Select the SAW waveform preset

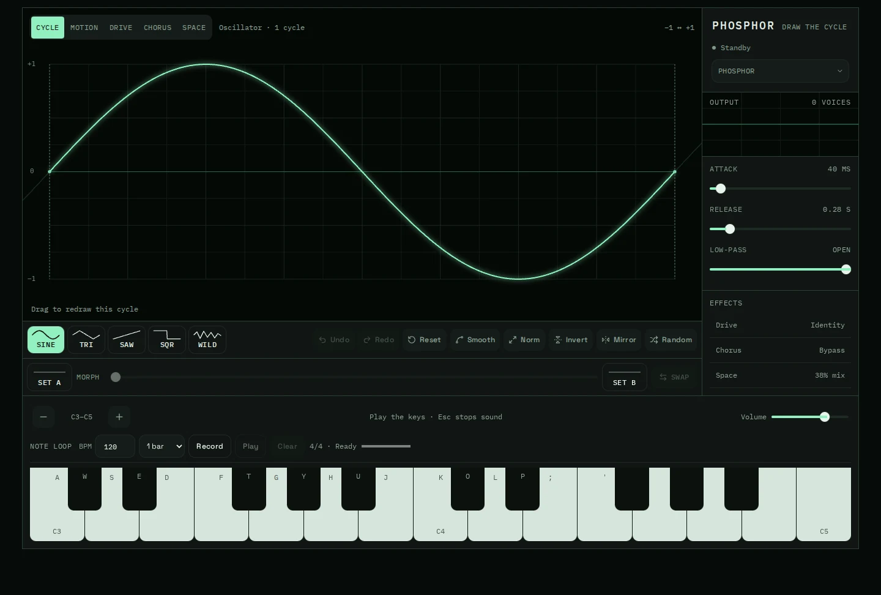pos(127,340)
